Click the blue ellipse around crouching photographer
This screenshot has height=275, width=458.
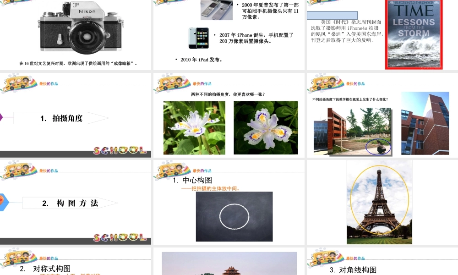tap(378, 147)
